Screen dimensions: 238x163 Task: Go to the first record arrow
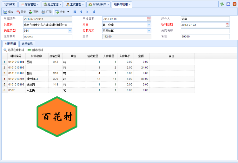(x=75, y=12)
